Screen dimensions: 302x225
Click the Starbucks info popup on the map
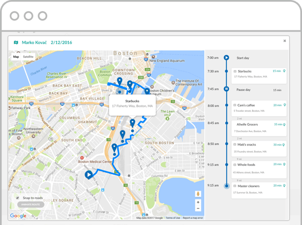(x=132, y=105)
